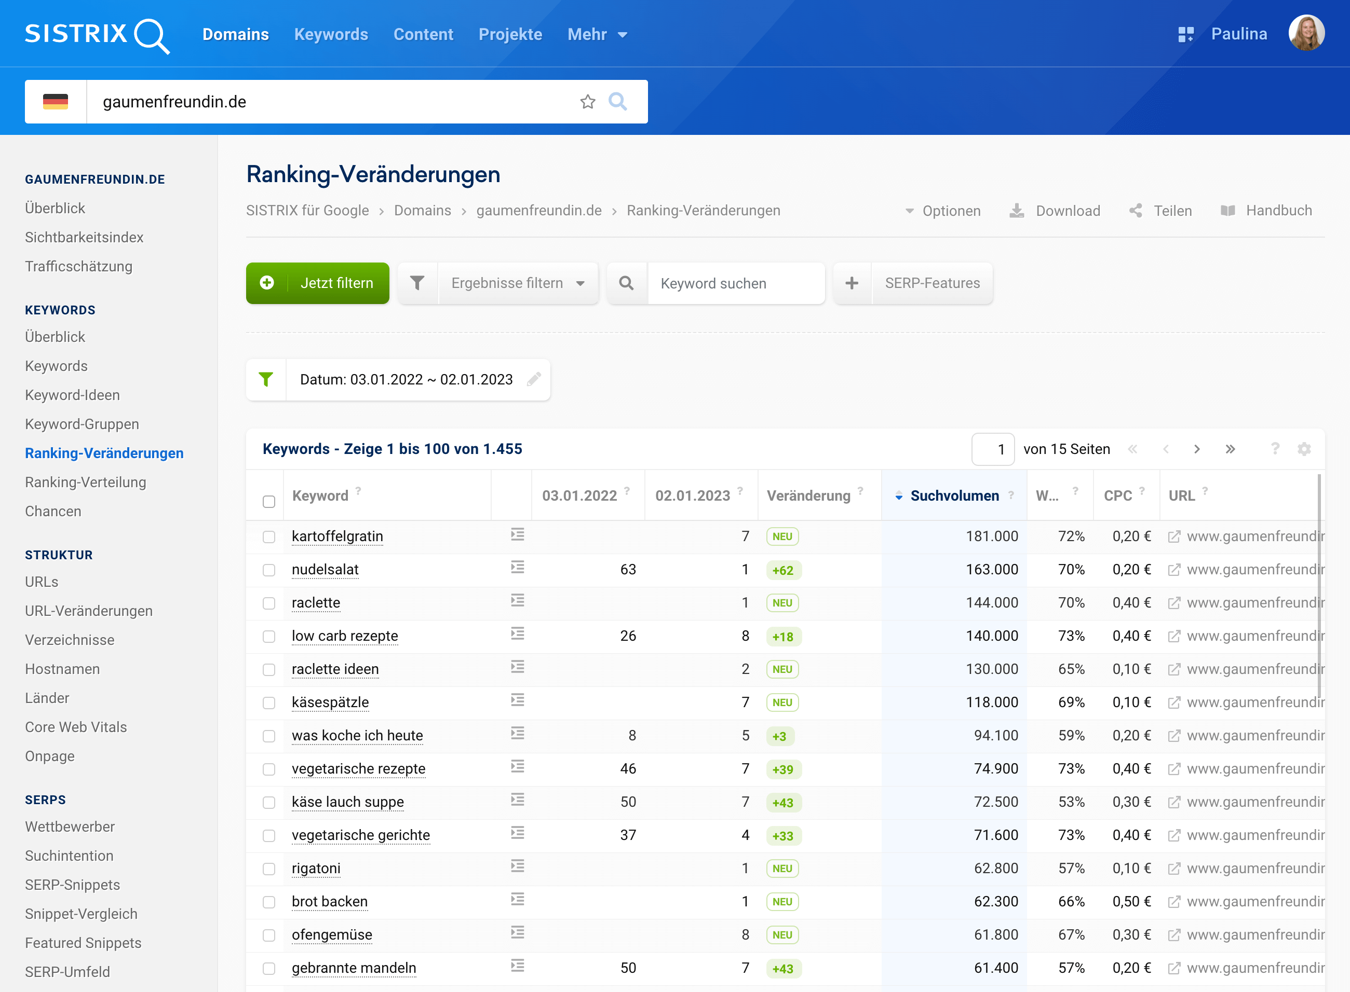Open the Projekte top menu
Image resolution: width=1350 pixels, height=992 pixels.
[x=510, y=34]
